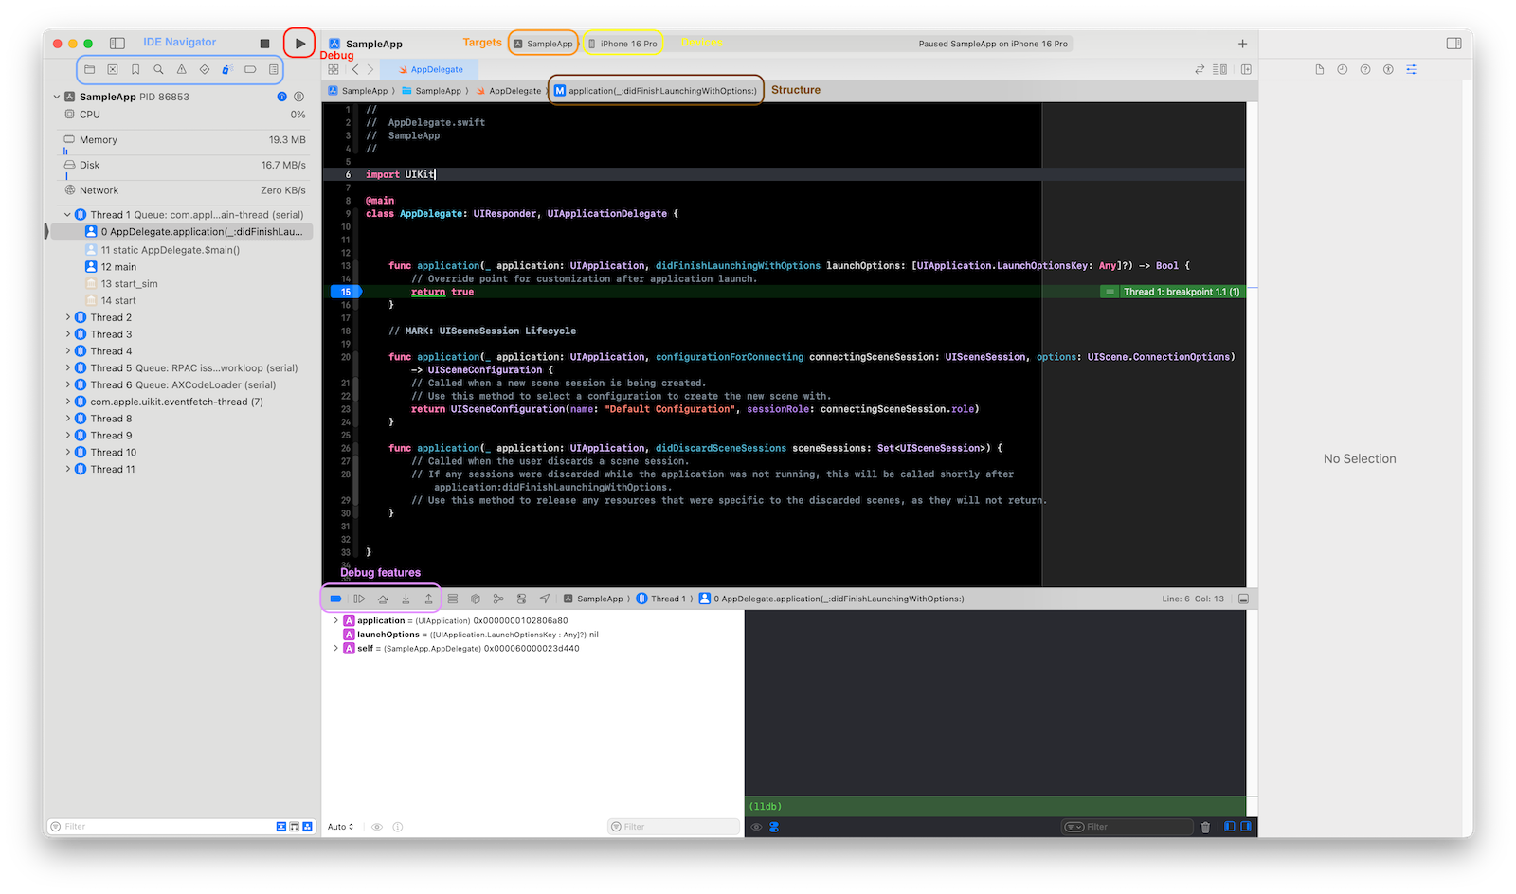Open the Issue navigator warning icon
1516x894 pixels.
click(181, 69)
